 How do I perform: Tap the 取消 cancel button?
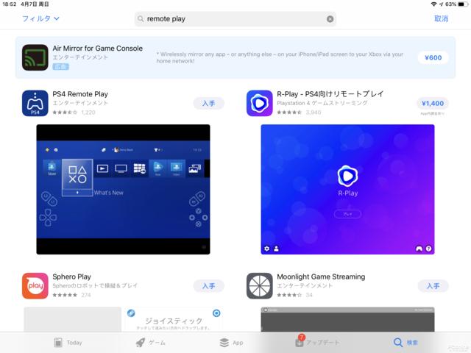pos(441,18)
